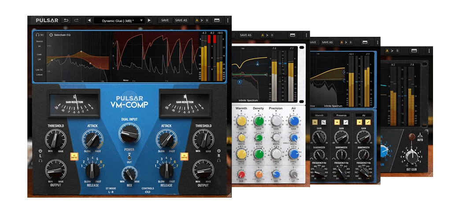Enable the left channel HI RATIO button

point(74,156)
